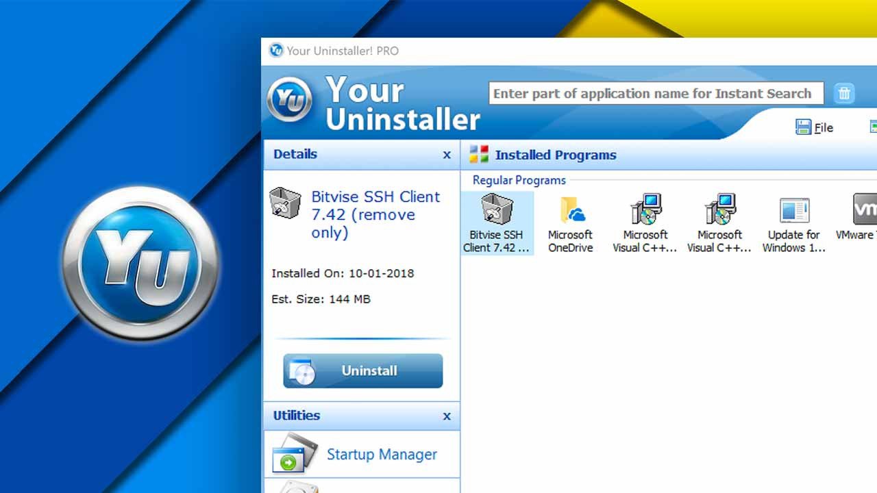Close the Details panel with its X
Viewport: 877px width, 493px height.
pos(447,154)
